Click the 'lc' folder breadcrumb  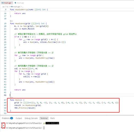[7, 7]
